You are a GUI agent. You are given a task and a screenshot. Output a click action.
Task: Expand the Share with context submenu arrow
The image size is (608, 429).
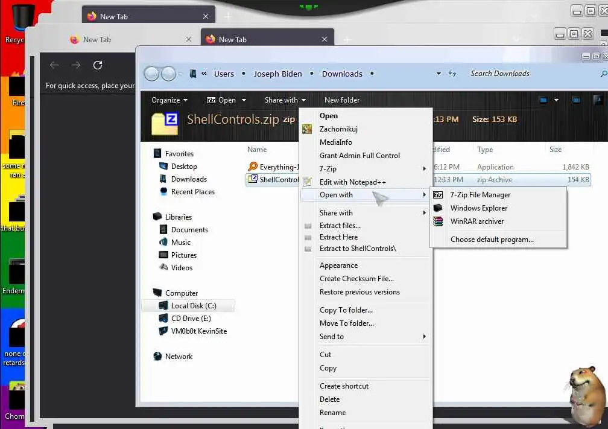tap(424, 212)
